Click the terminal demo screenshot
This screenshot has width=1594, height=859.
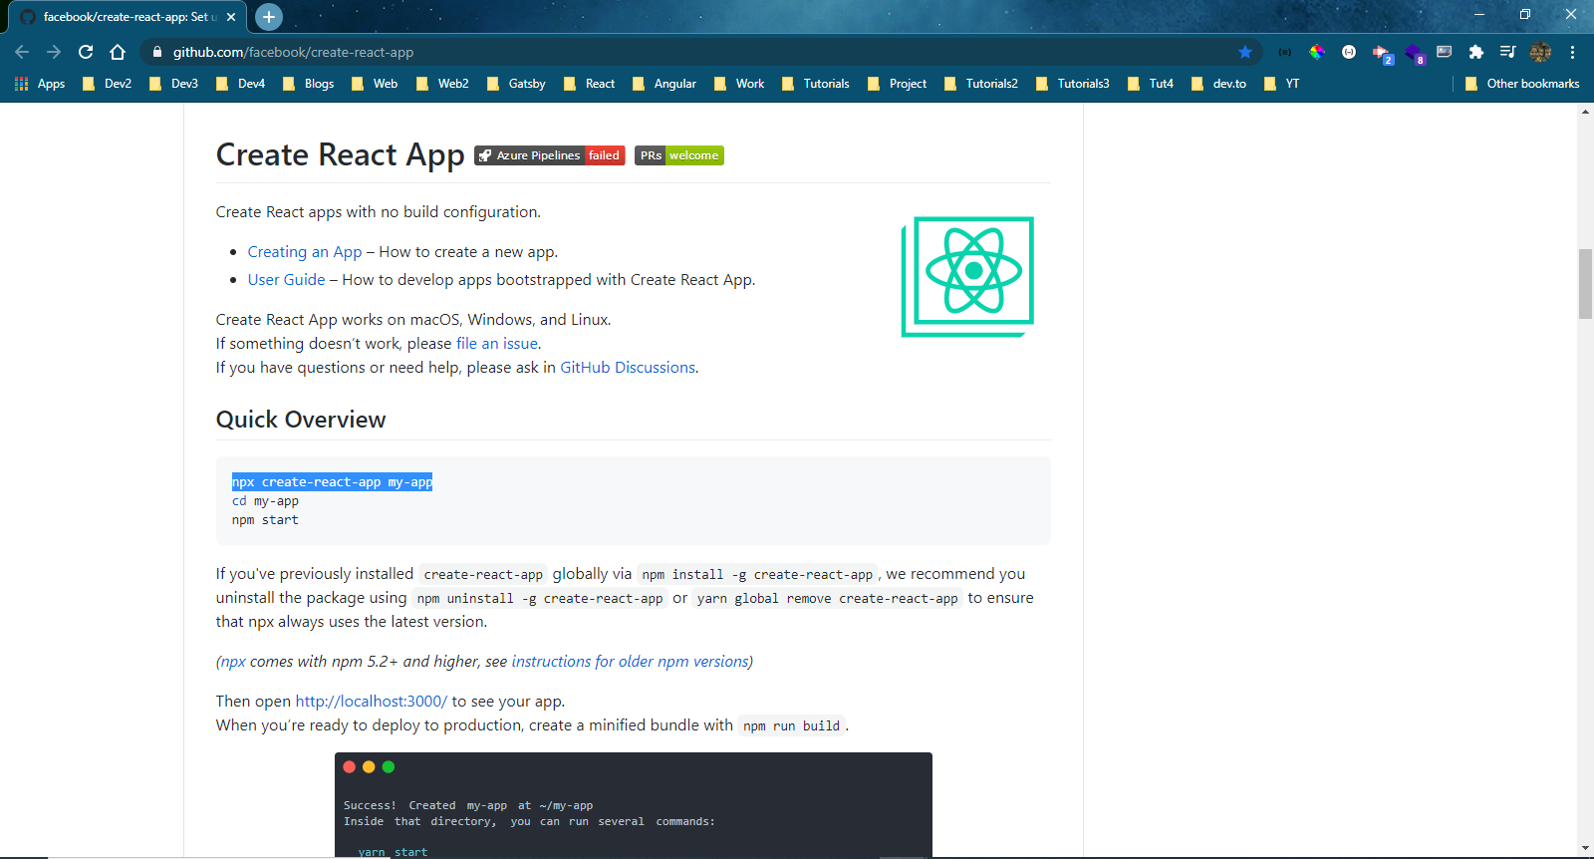(634, 805)
